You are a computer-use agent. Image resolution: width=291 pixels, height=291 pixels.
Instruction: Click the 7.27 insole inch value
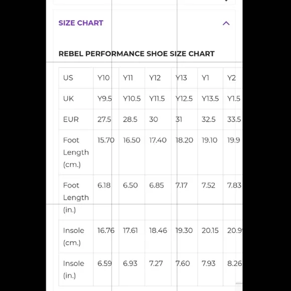tap(156, 263)
